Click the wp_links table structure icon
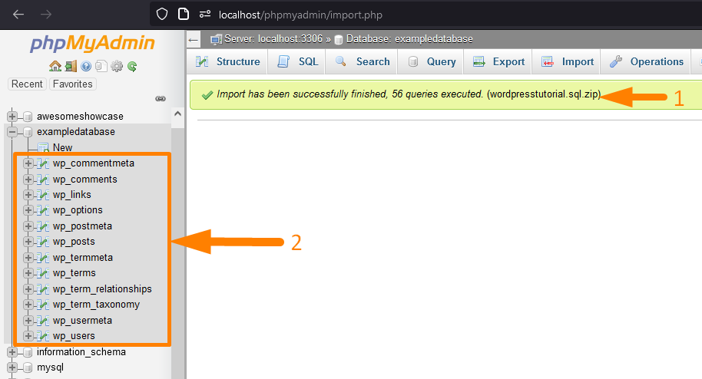 44,195
